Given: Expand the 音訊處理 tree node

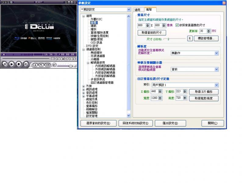Looking at the screenshot, I should (x=84, y=93).
